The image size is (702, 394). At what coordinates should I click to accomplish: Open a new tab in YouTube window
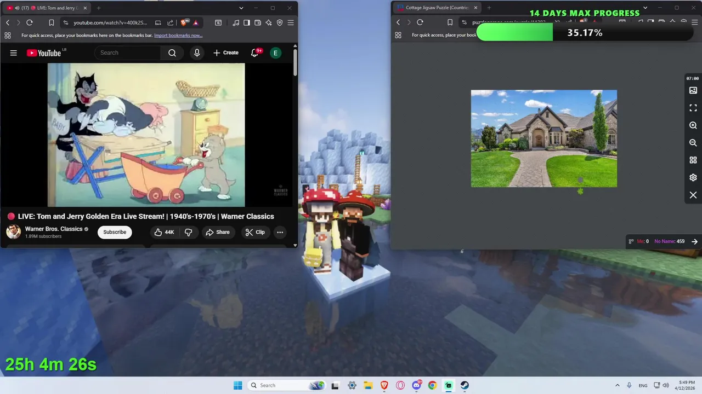click(99, 8)
